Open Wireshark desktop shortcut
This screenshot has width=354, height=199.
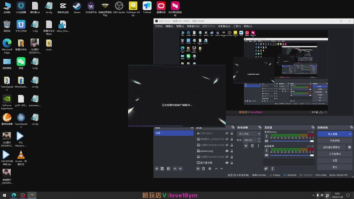click(21, 82)
